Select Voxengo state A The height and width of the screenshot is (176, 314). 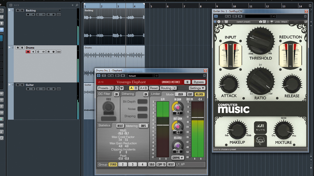coord(132,88)
